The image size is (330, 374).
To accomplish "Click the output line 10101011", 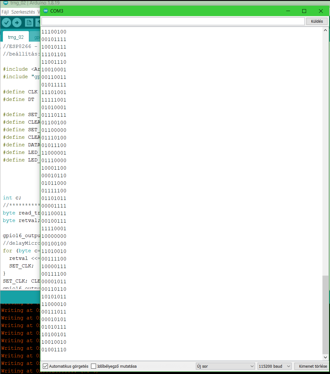I will 54,297.
